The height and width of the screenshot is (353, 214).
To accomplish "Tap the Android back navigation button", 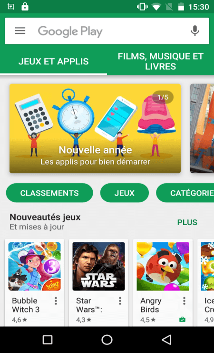I will point(166,340).
